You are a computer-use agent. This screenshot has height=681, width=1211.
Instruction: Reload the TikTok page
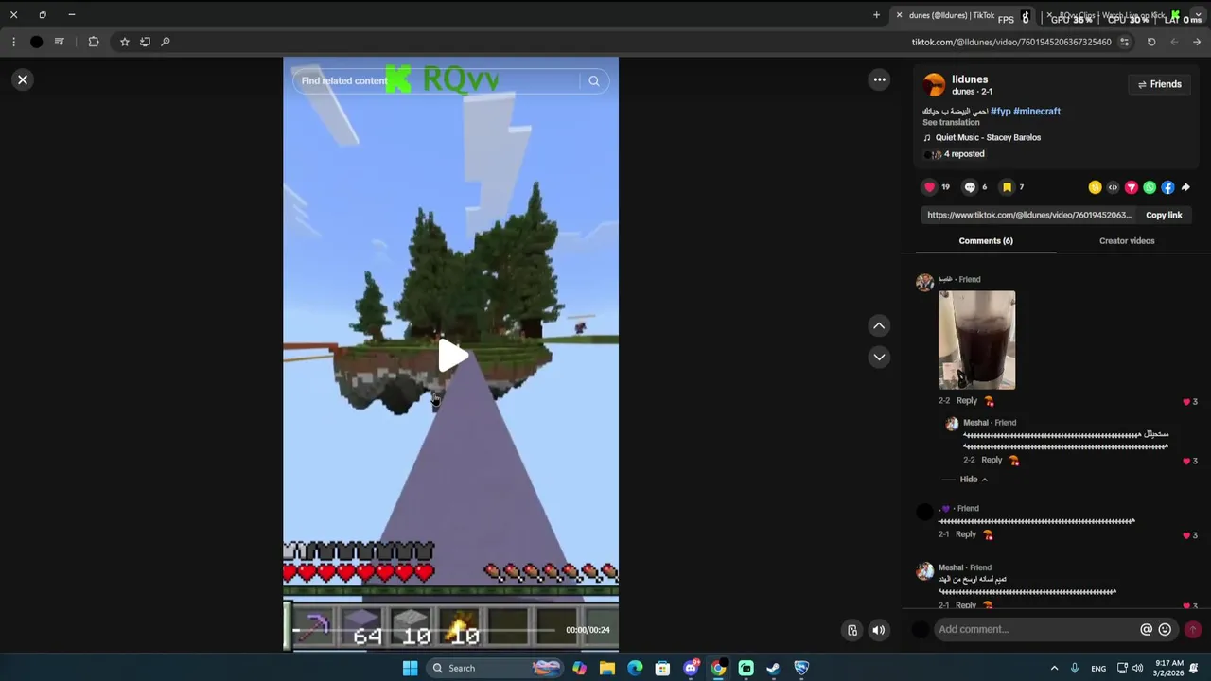pyautogui.click(x=1151, y=42)
